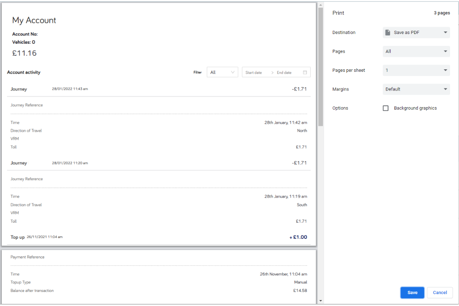Viewport: 459px width, 306px height.
Task: Click the scrollbar down arrow
Action: pos(321,301)
